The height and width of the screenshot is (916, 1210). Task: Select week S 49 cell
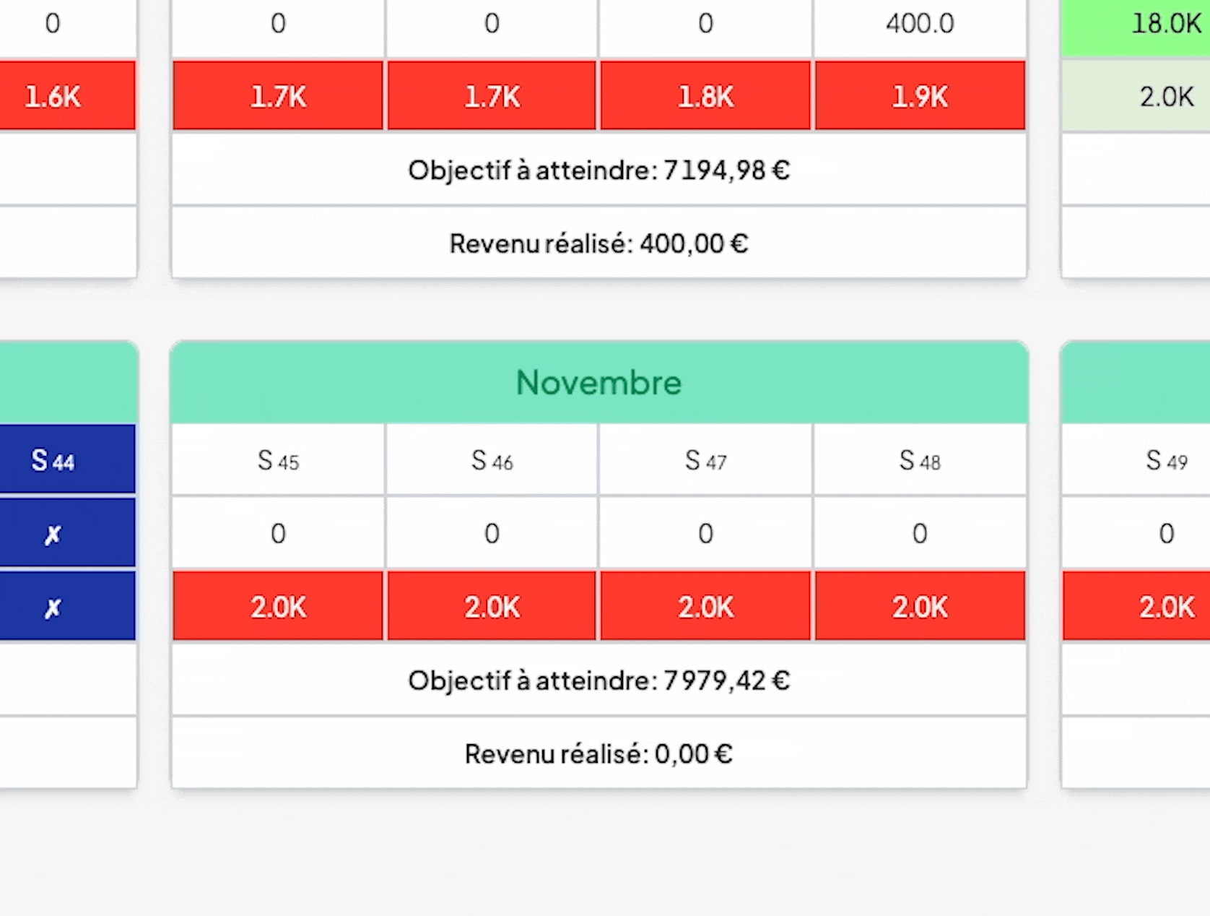click(1166, 460)
